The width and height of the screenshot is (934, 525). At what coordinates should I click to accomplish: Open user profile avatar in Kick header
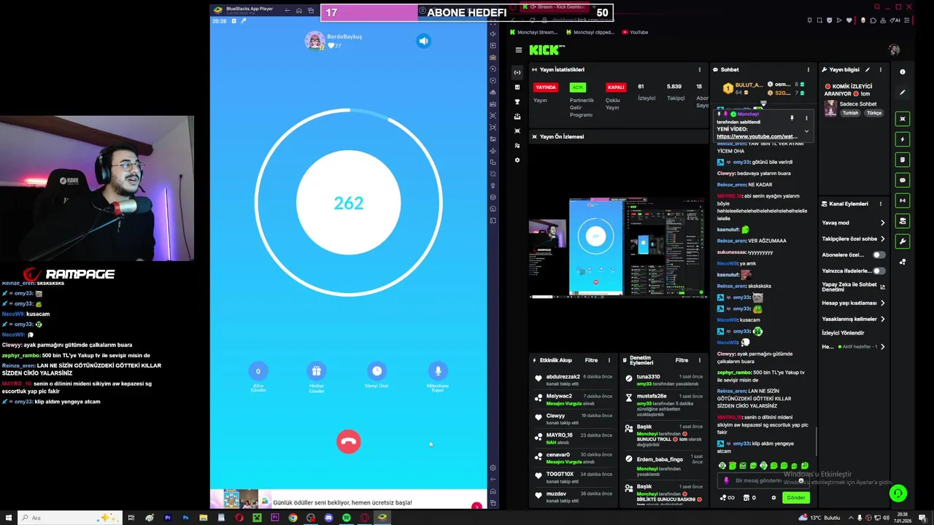[x=895, y=50]
